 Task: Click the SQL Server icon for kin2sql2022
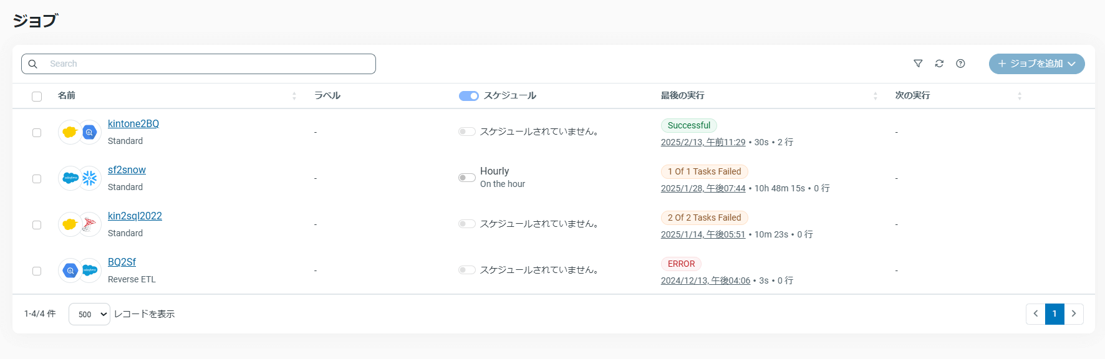pyautogui.click(x=90, y=224)
